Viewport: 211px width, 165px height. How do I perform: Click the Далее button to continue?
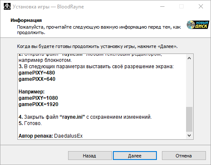click(x=135, y=155)
